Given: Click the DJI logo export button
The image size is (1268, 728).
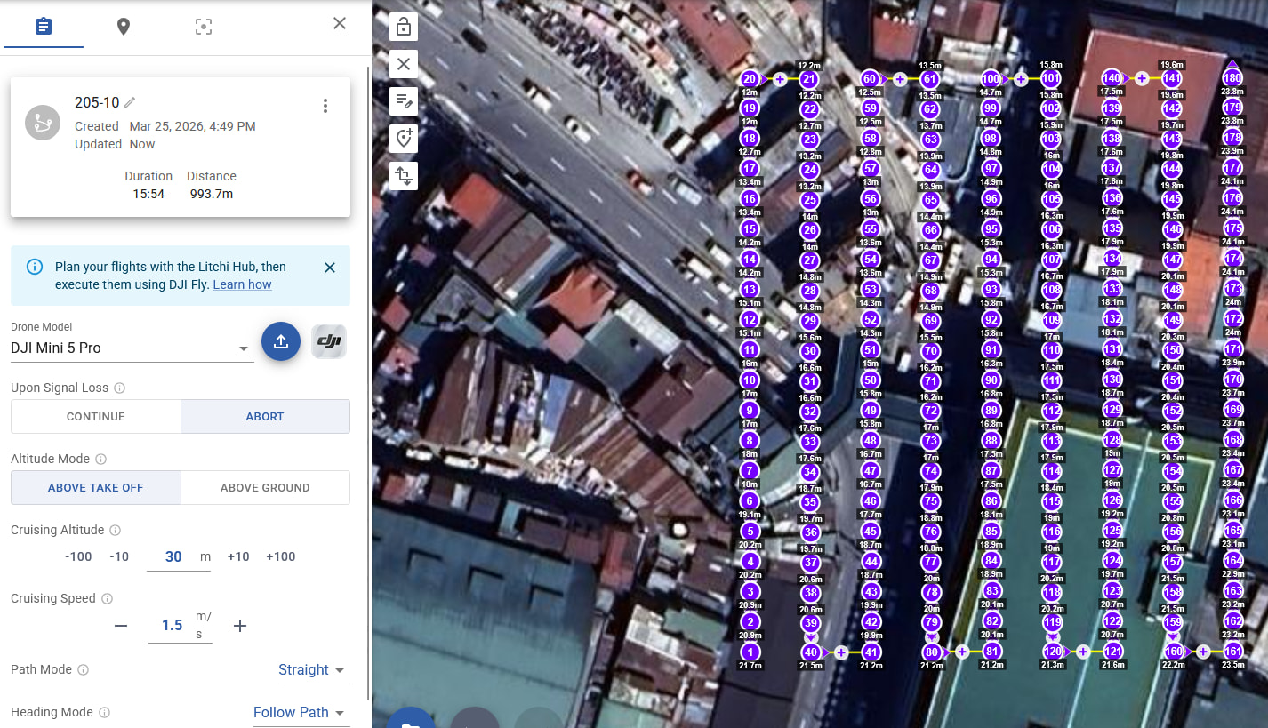Looking at the screenshot, I should coord(329,341).
